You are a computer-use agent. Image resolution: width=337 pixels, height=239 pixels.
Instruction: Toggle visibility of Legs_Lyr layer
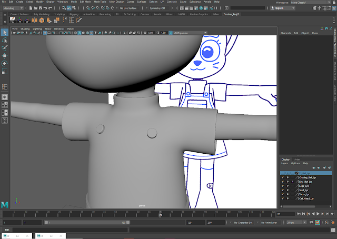(283, 186)
